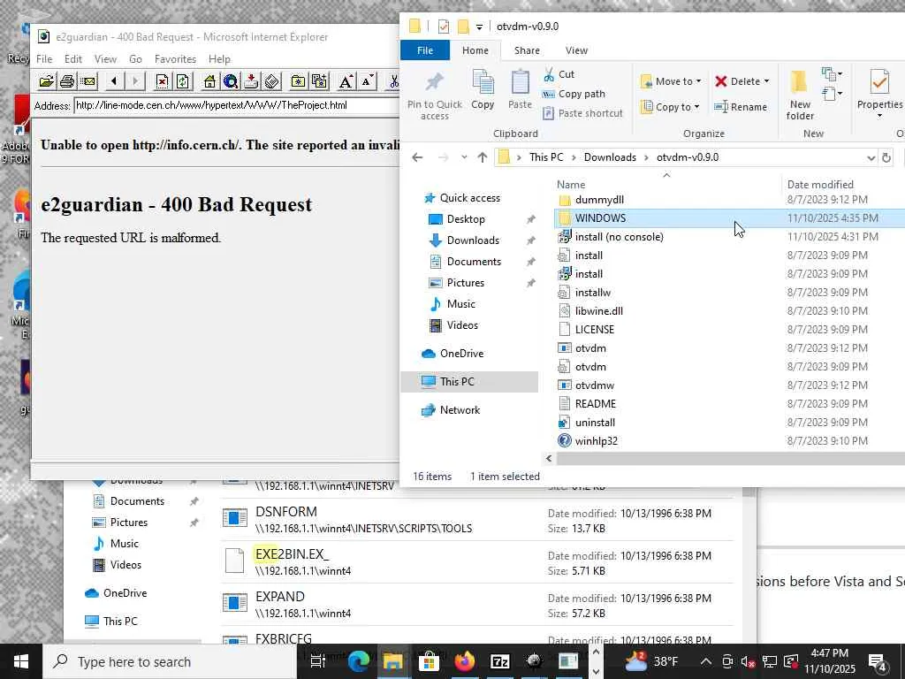The width and height of the screenshot is (905, 679).
Task: Click the Internet Explorer address field
Action: tap(237, 106)
